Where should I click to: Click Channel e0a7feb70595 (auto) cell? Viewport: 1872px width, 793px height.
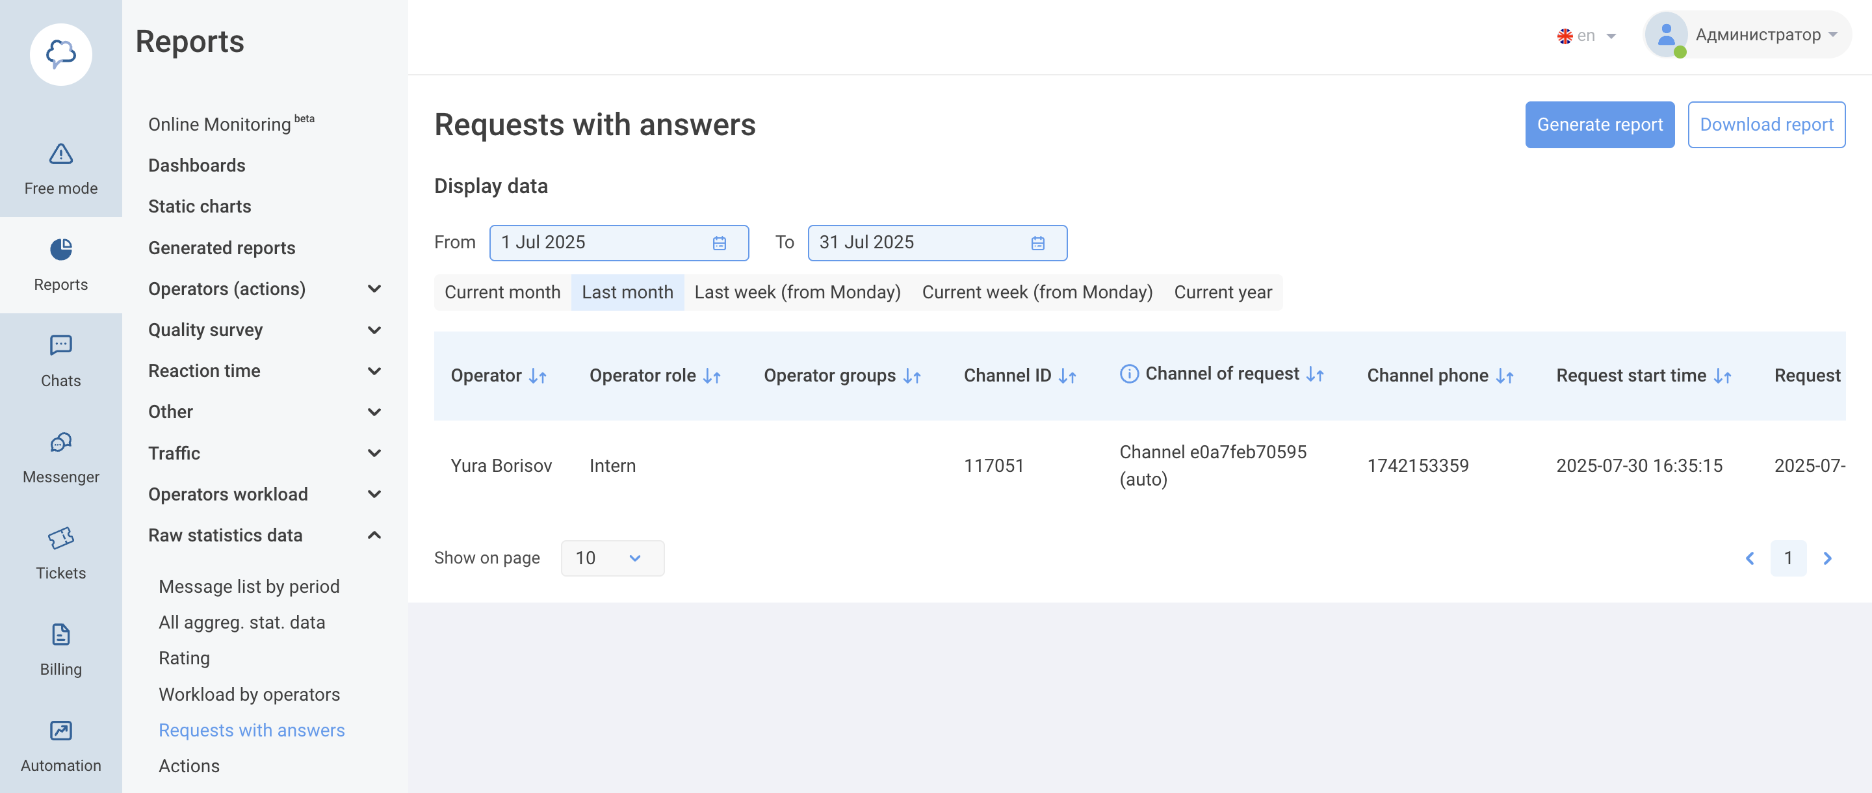tap(1212, 466)
